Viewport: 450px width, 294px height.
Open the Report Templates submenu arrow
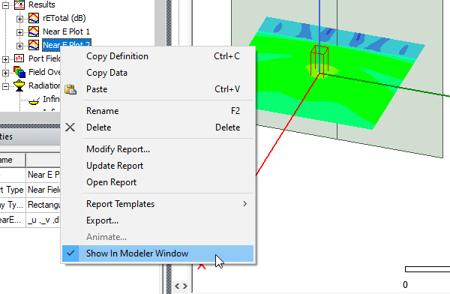coord(244,204)
